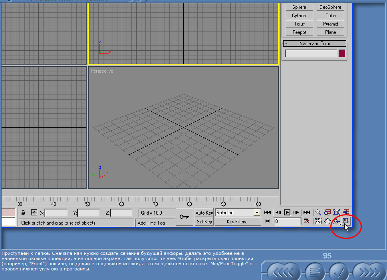Step to the next frame

[x=296, y=212]
